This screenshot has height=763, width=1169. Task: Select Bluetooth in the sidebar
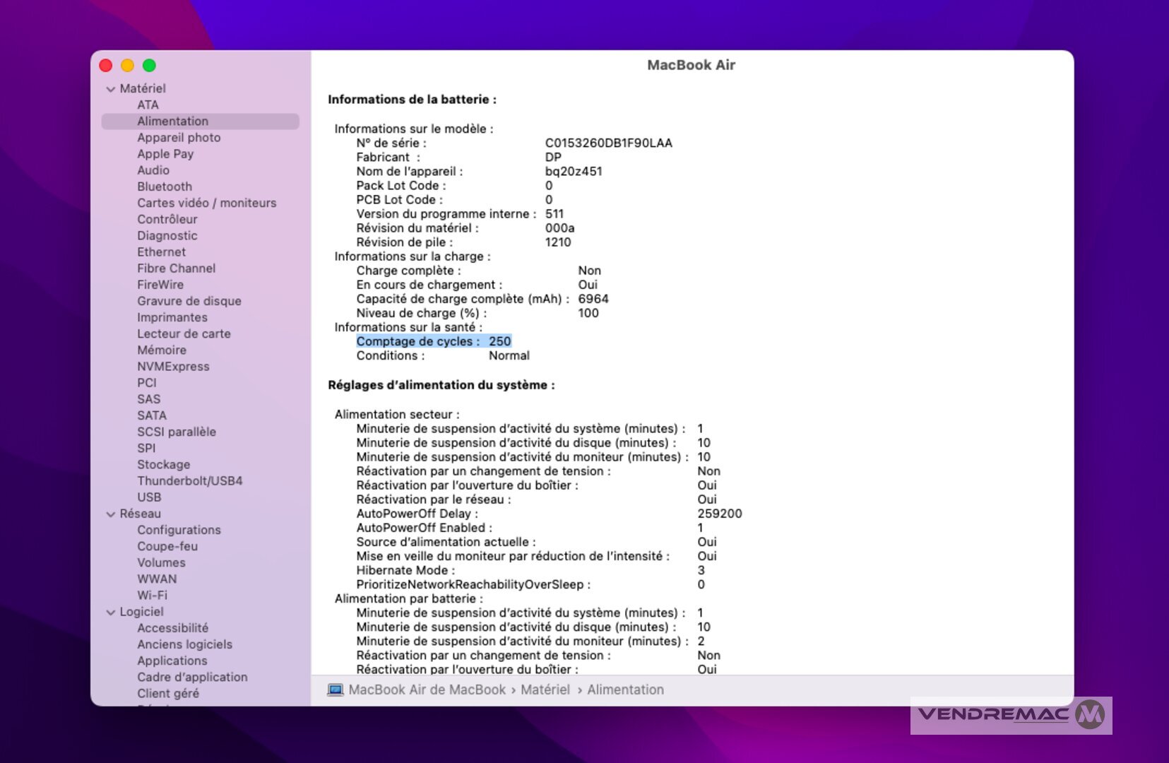coord(165,187)
